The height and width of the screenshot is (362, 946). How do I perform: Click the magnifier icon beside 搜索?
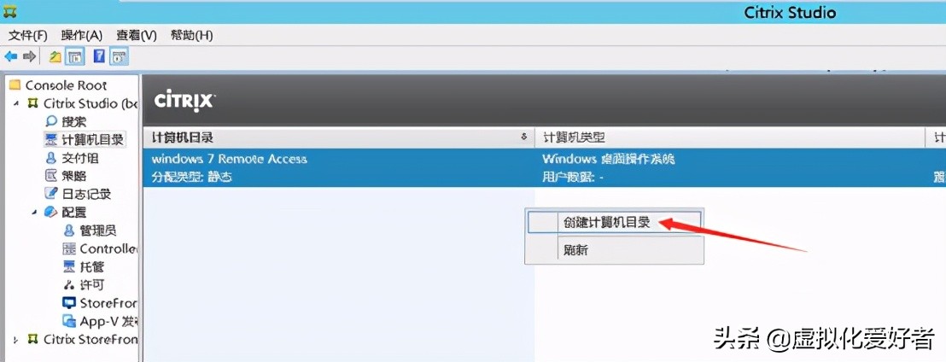point(52,121)
